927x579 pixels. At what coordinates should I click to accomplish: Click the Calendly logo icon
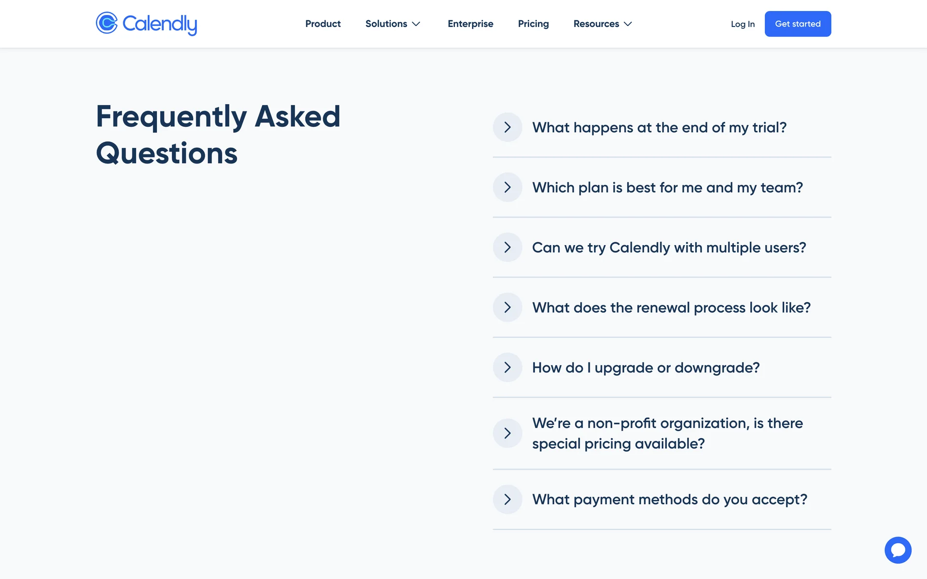pos(107,23)
